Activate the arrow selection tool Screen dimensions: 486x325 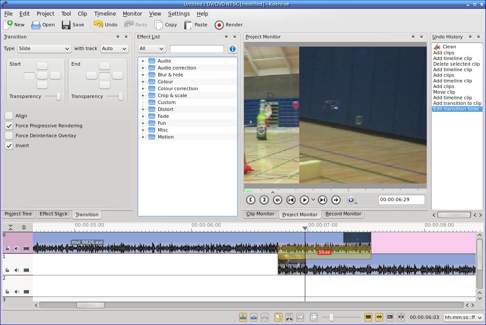pos(278,317)
